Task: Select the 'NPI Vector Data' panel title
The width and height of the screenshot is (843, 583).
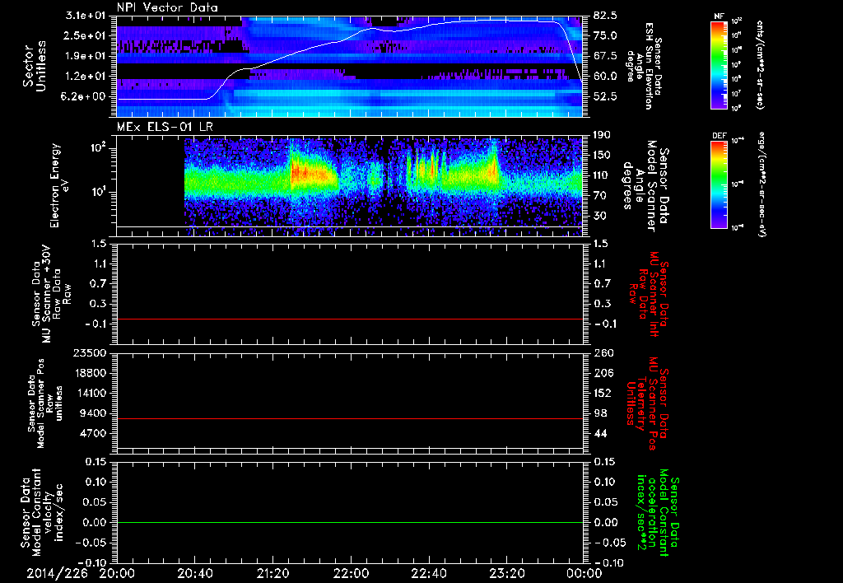Action: tap(167, 7)
